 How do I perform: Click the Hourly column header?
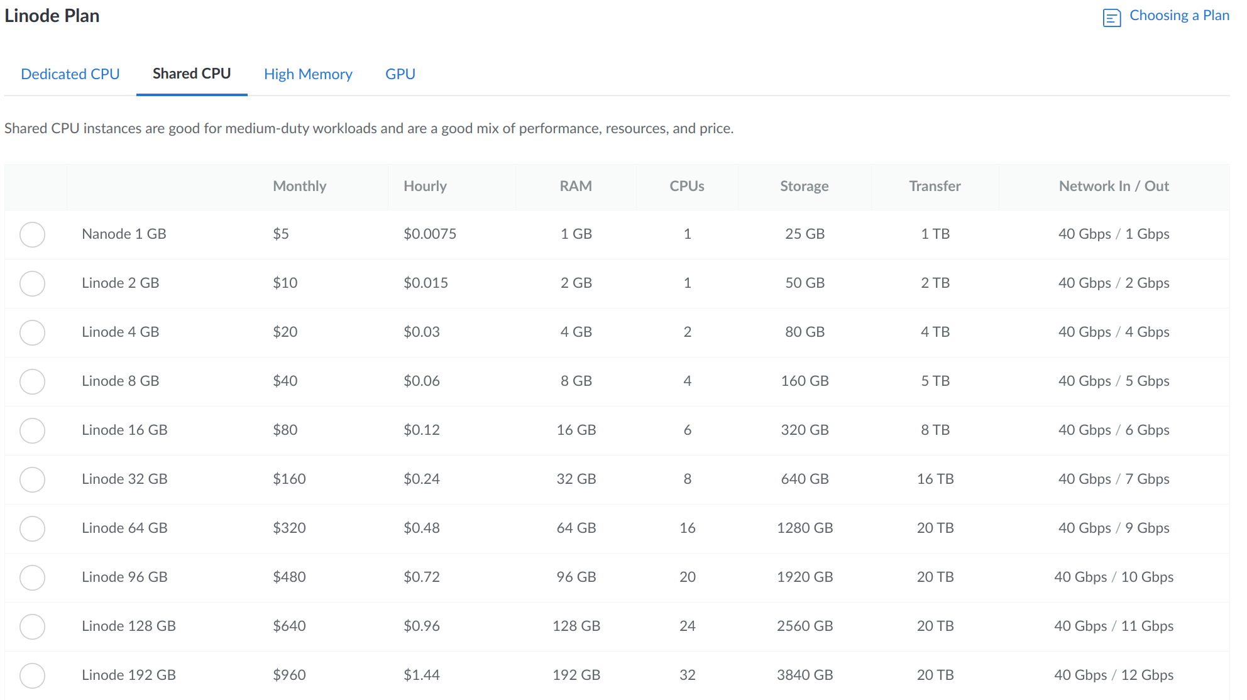pos(425,186)
